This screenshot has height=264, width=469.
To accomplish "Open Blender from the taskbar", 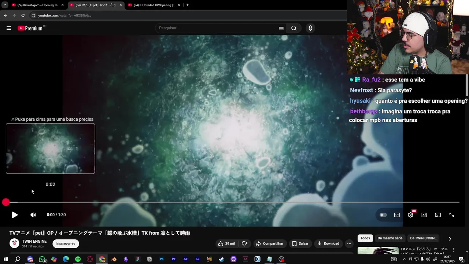I will 114,259.
